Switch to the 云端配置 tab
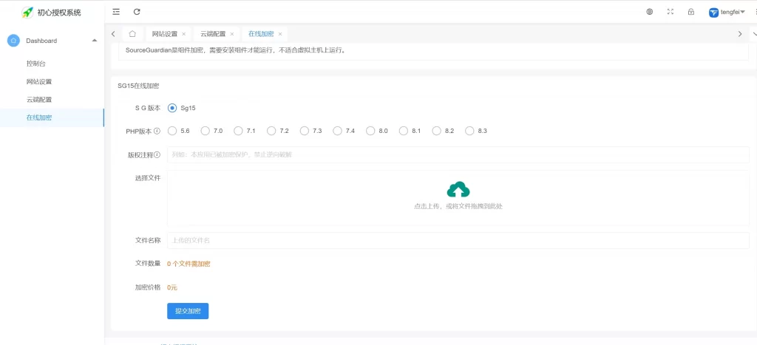The height and width of the screenshot is (345, 757). click(213, 34)
